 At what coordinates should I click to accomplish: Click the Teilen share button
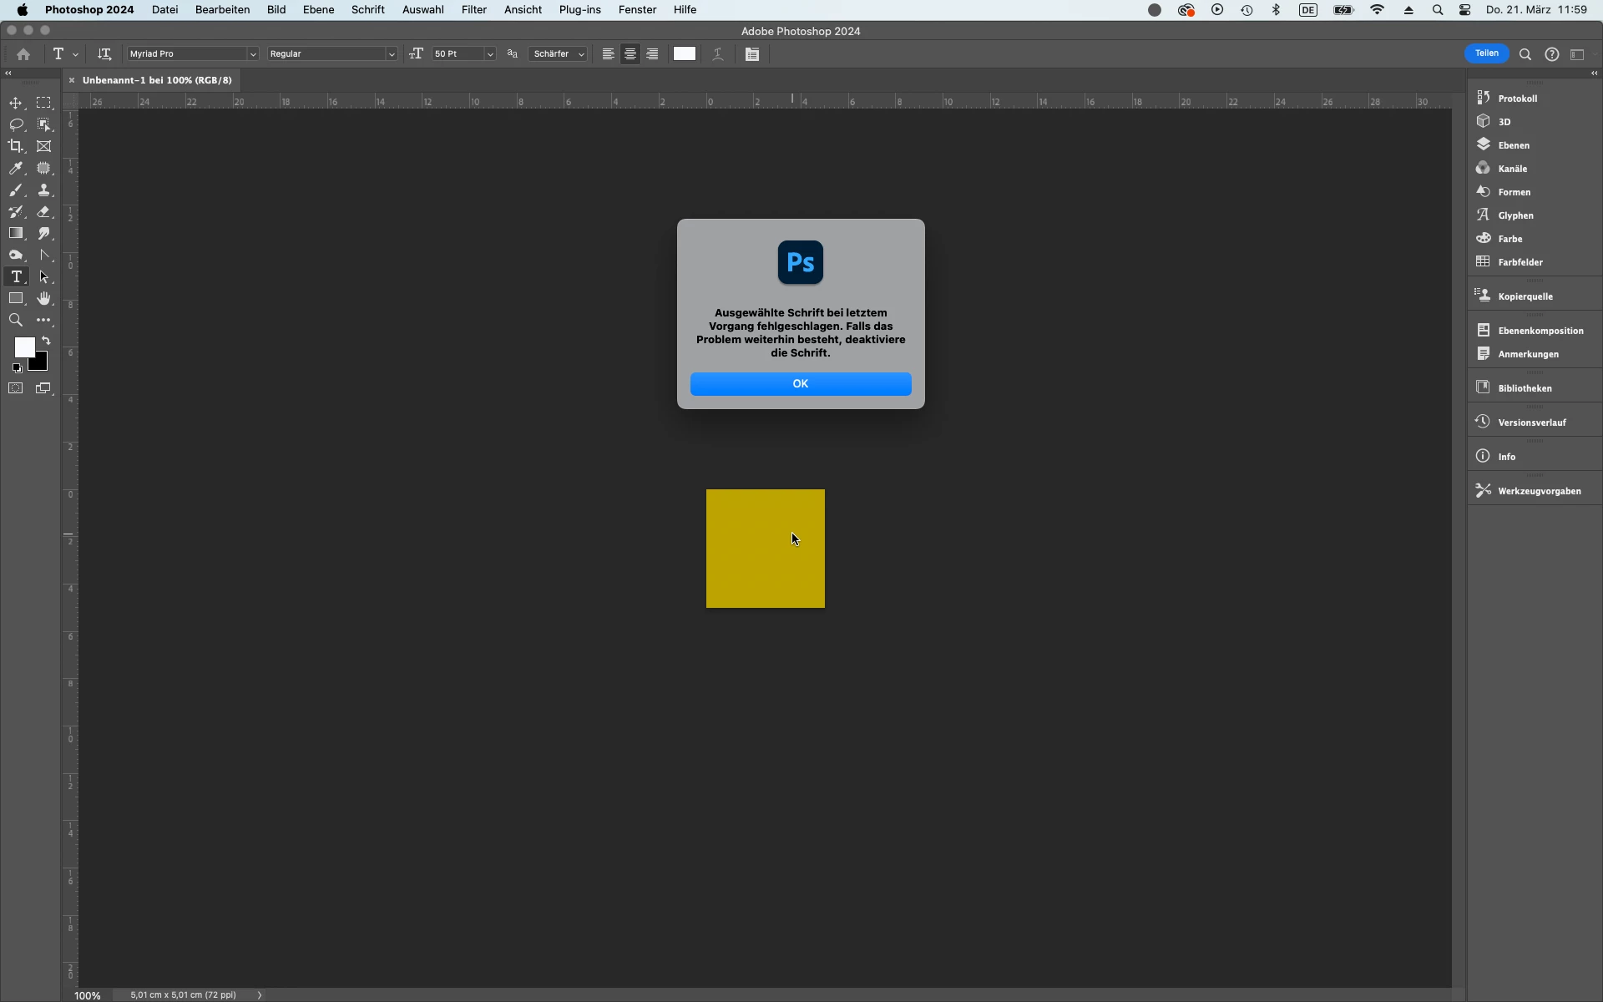click(1486, 53)
